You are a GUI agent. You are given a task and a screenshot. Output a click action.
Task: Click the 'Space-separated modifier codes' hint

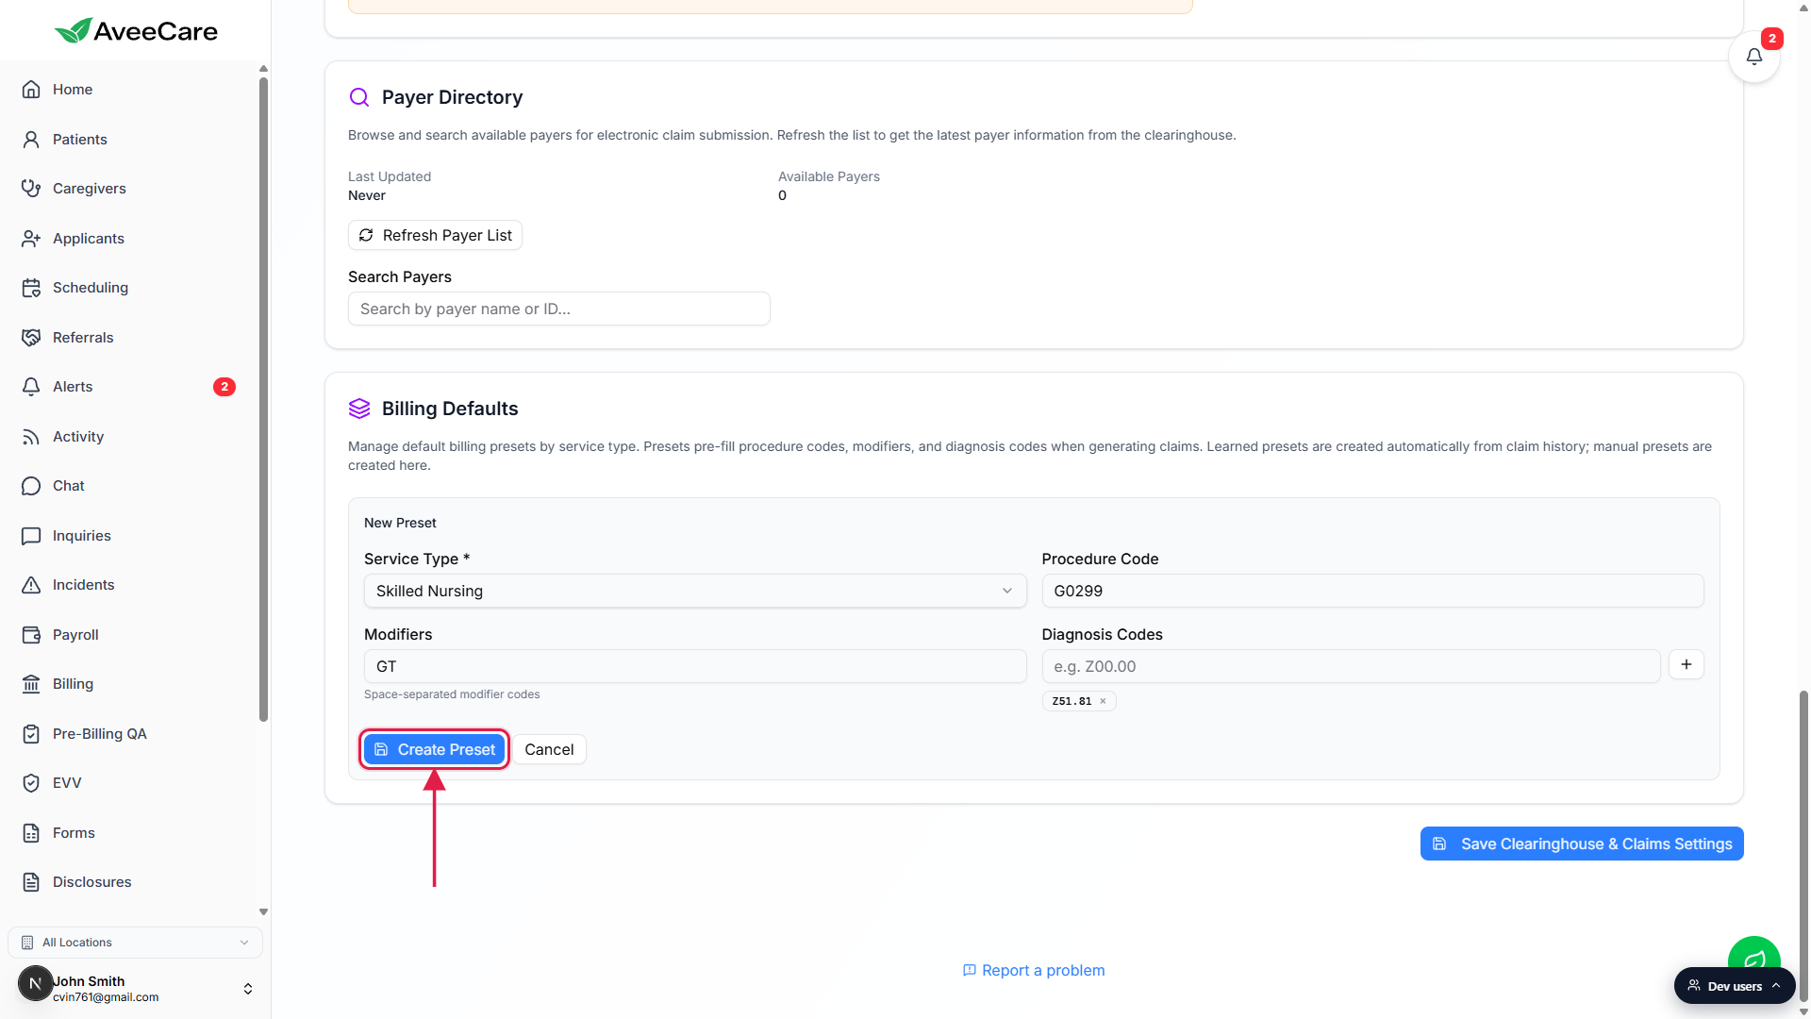pyautogui.click(x=452, y=694)
